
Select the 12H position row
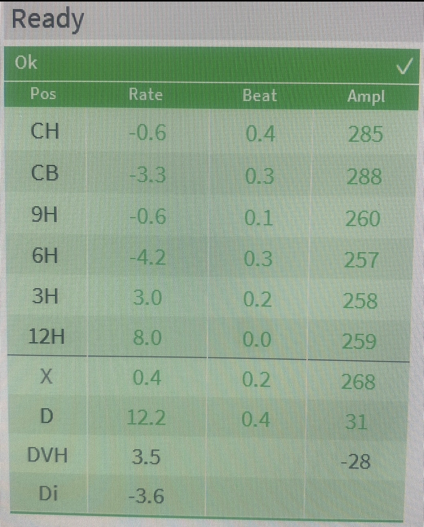[208, 338]
